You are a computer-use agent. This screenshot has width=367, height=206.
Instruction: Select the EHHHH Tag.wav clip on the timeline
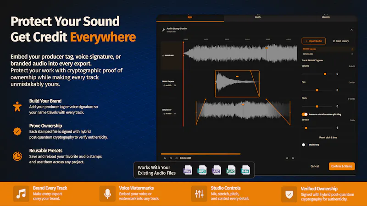click(237, 84)
